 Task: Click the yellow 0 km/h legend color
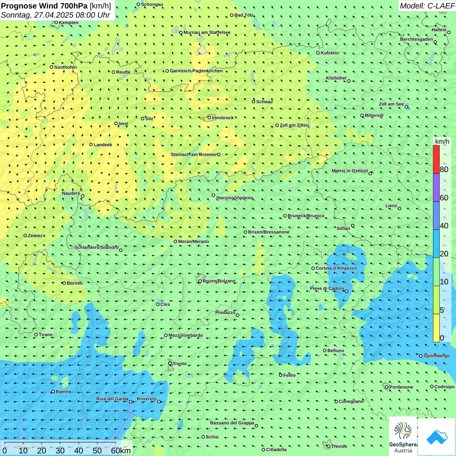tap(436, 328)
